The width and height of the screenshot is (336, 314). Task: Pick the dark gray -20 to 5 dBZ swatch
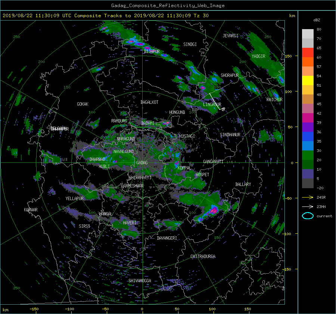click(x=308, y=183)
